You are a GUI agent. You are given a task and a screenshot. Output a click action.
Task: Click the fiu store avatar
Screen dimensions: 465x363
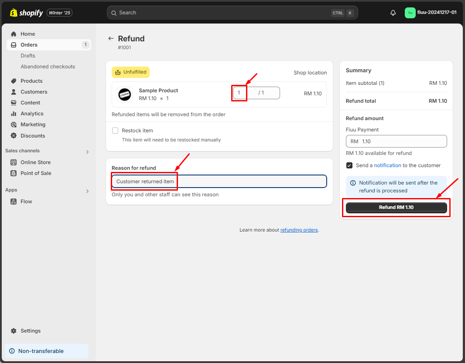410,13
